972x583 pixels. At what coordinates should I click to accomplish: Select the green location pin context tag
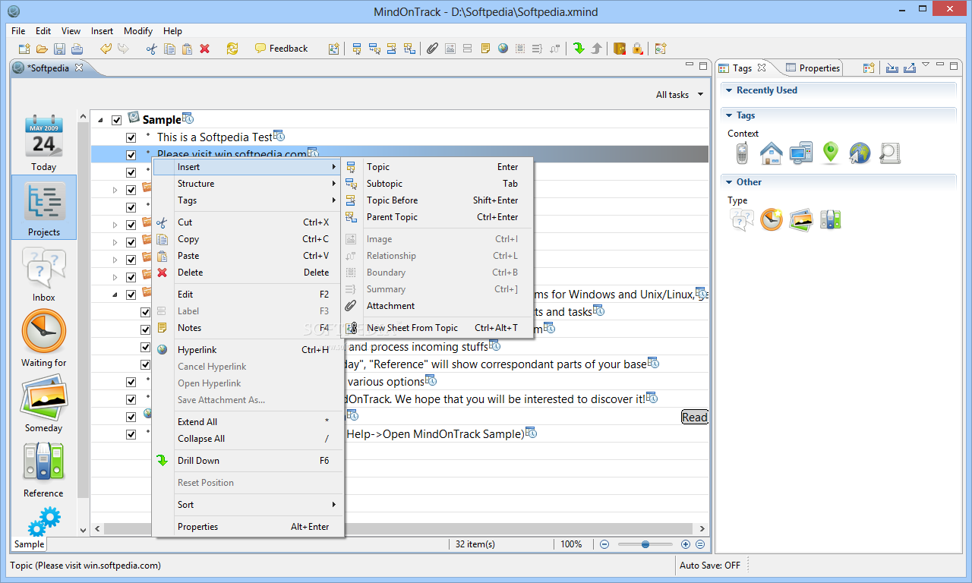(x=831, y=153)
